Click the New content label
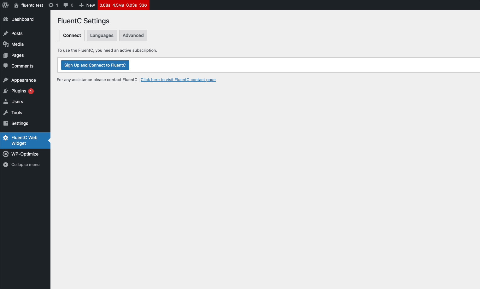 coord(91,5)
